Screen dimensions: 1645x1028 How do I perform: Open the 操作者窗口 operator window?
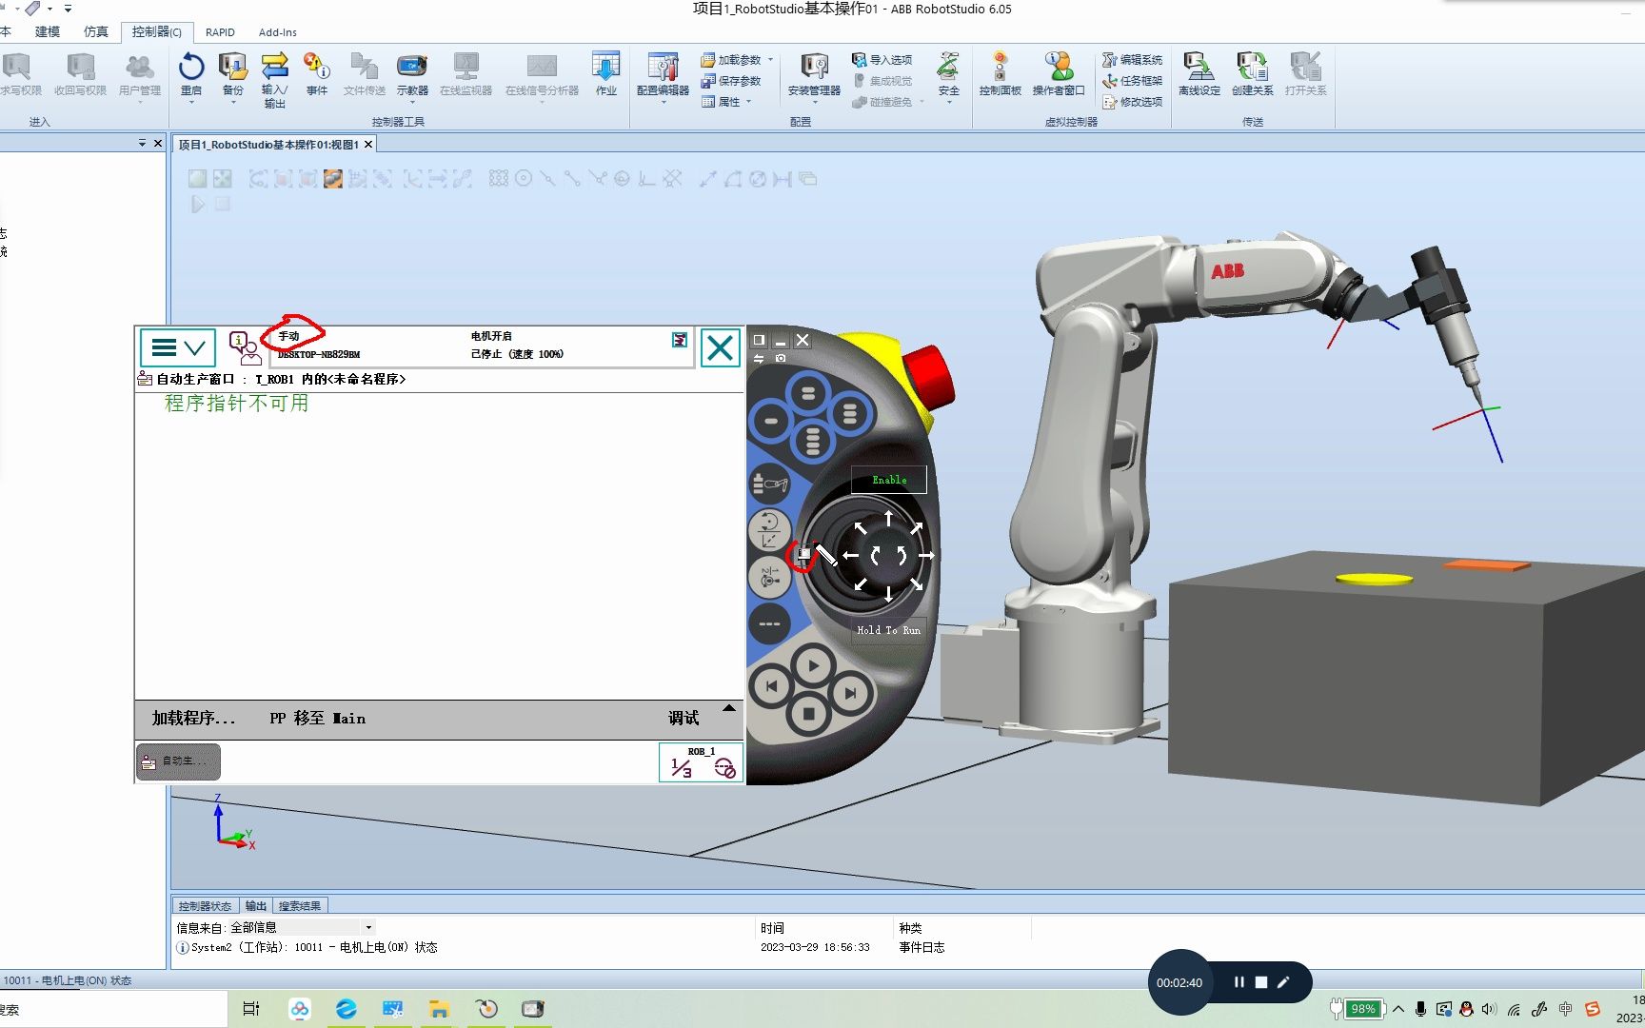tap(1059, 74)
